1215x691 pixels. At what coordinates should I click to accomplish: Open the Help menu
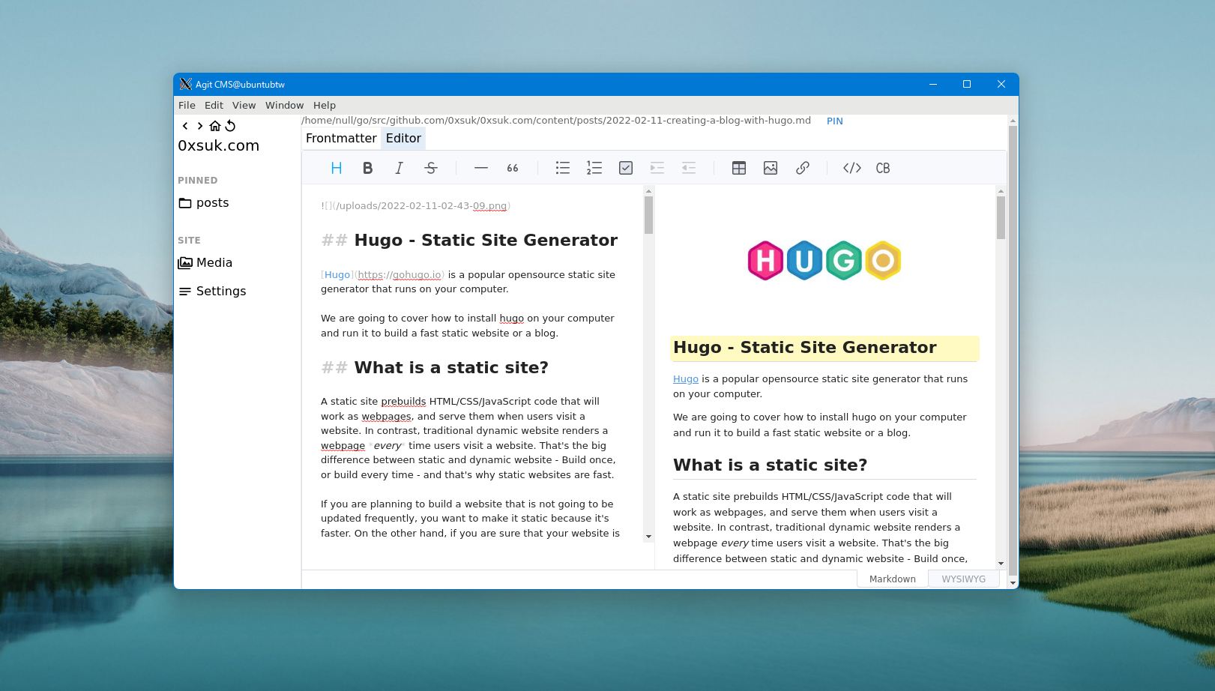pos(325,106)
